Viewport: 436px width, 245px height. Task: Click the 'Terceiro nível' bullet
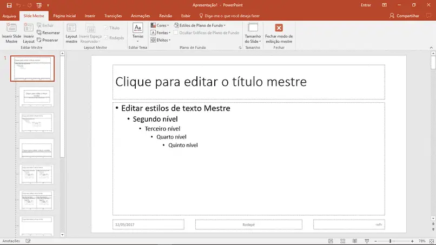click(x=162, y=129)
